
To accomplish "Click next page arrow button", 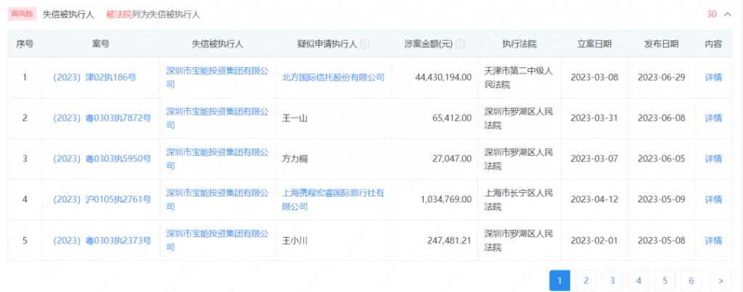I will pos(721,280).
